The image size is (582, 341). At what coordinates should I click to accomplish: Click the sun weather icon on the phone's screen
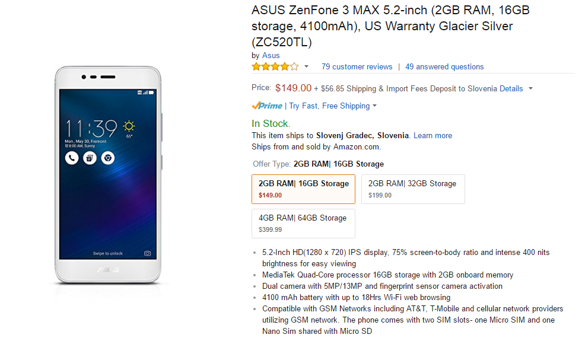point(129,126)
